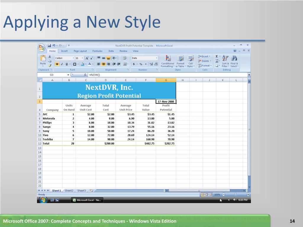The height and width of the screenshot is (227, 303).
Task: Click the Borders icon
Action: tap(75, 64)
